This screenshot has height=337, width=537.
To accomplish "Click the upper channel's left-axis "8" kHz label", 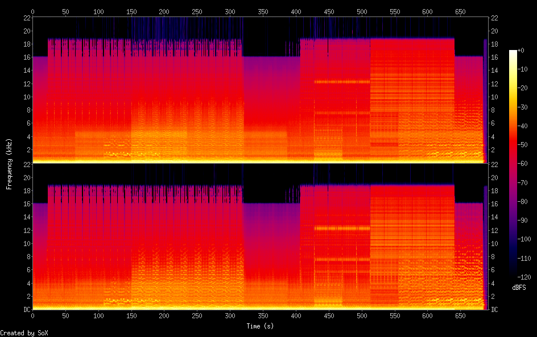I will click(x=29, y=110).
